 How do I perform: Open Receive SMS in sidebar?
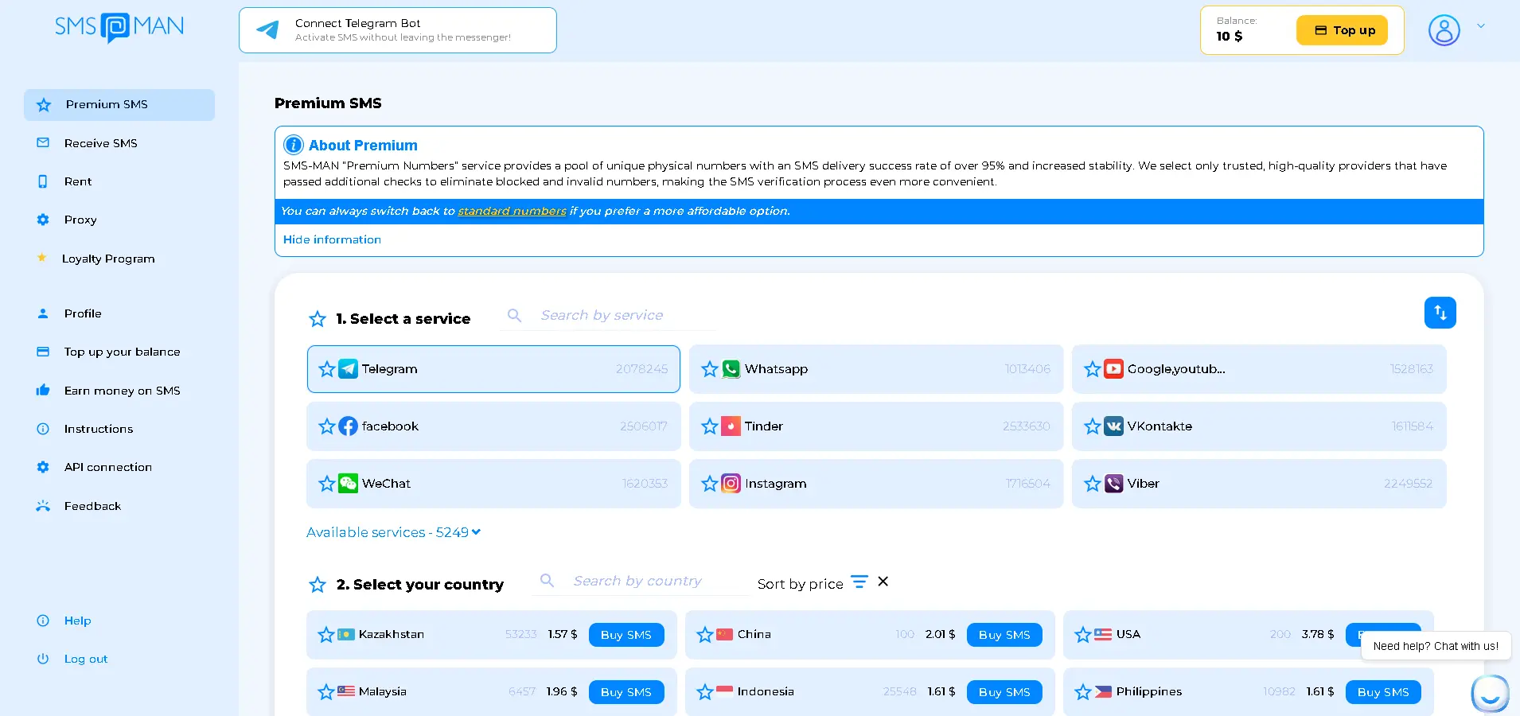pyautogui.click(x=101, y=143)
